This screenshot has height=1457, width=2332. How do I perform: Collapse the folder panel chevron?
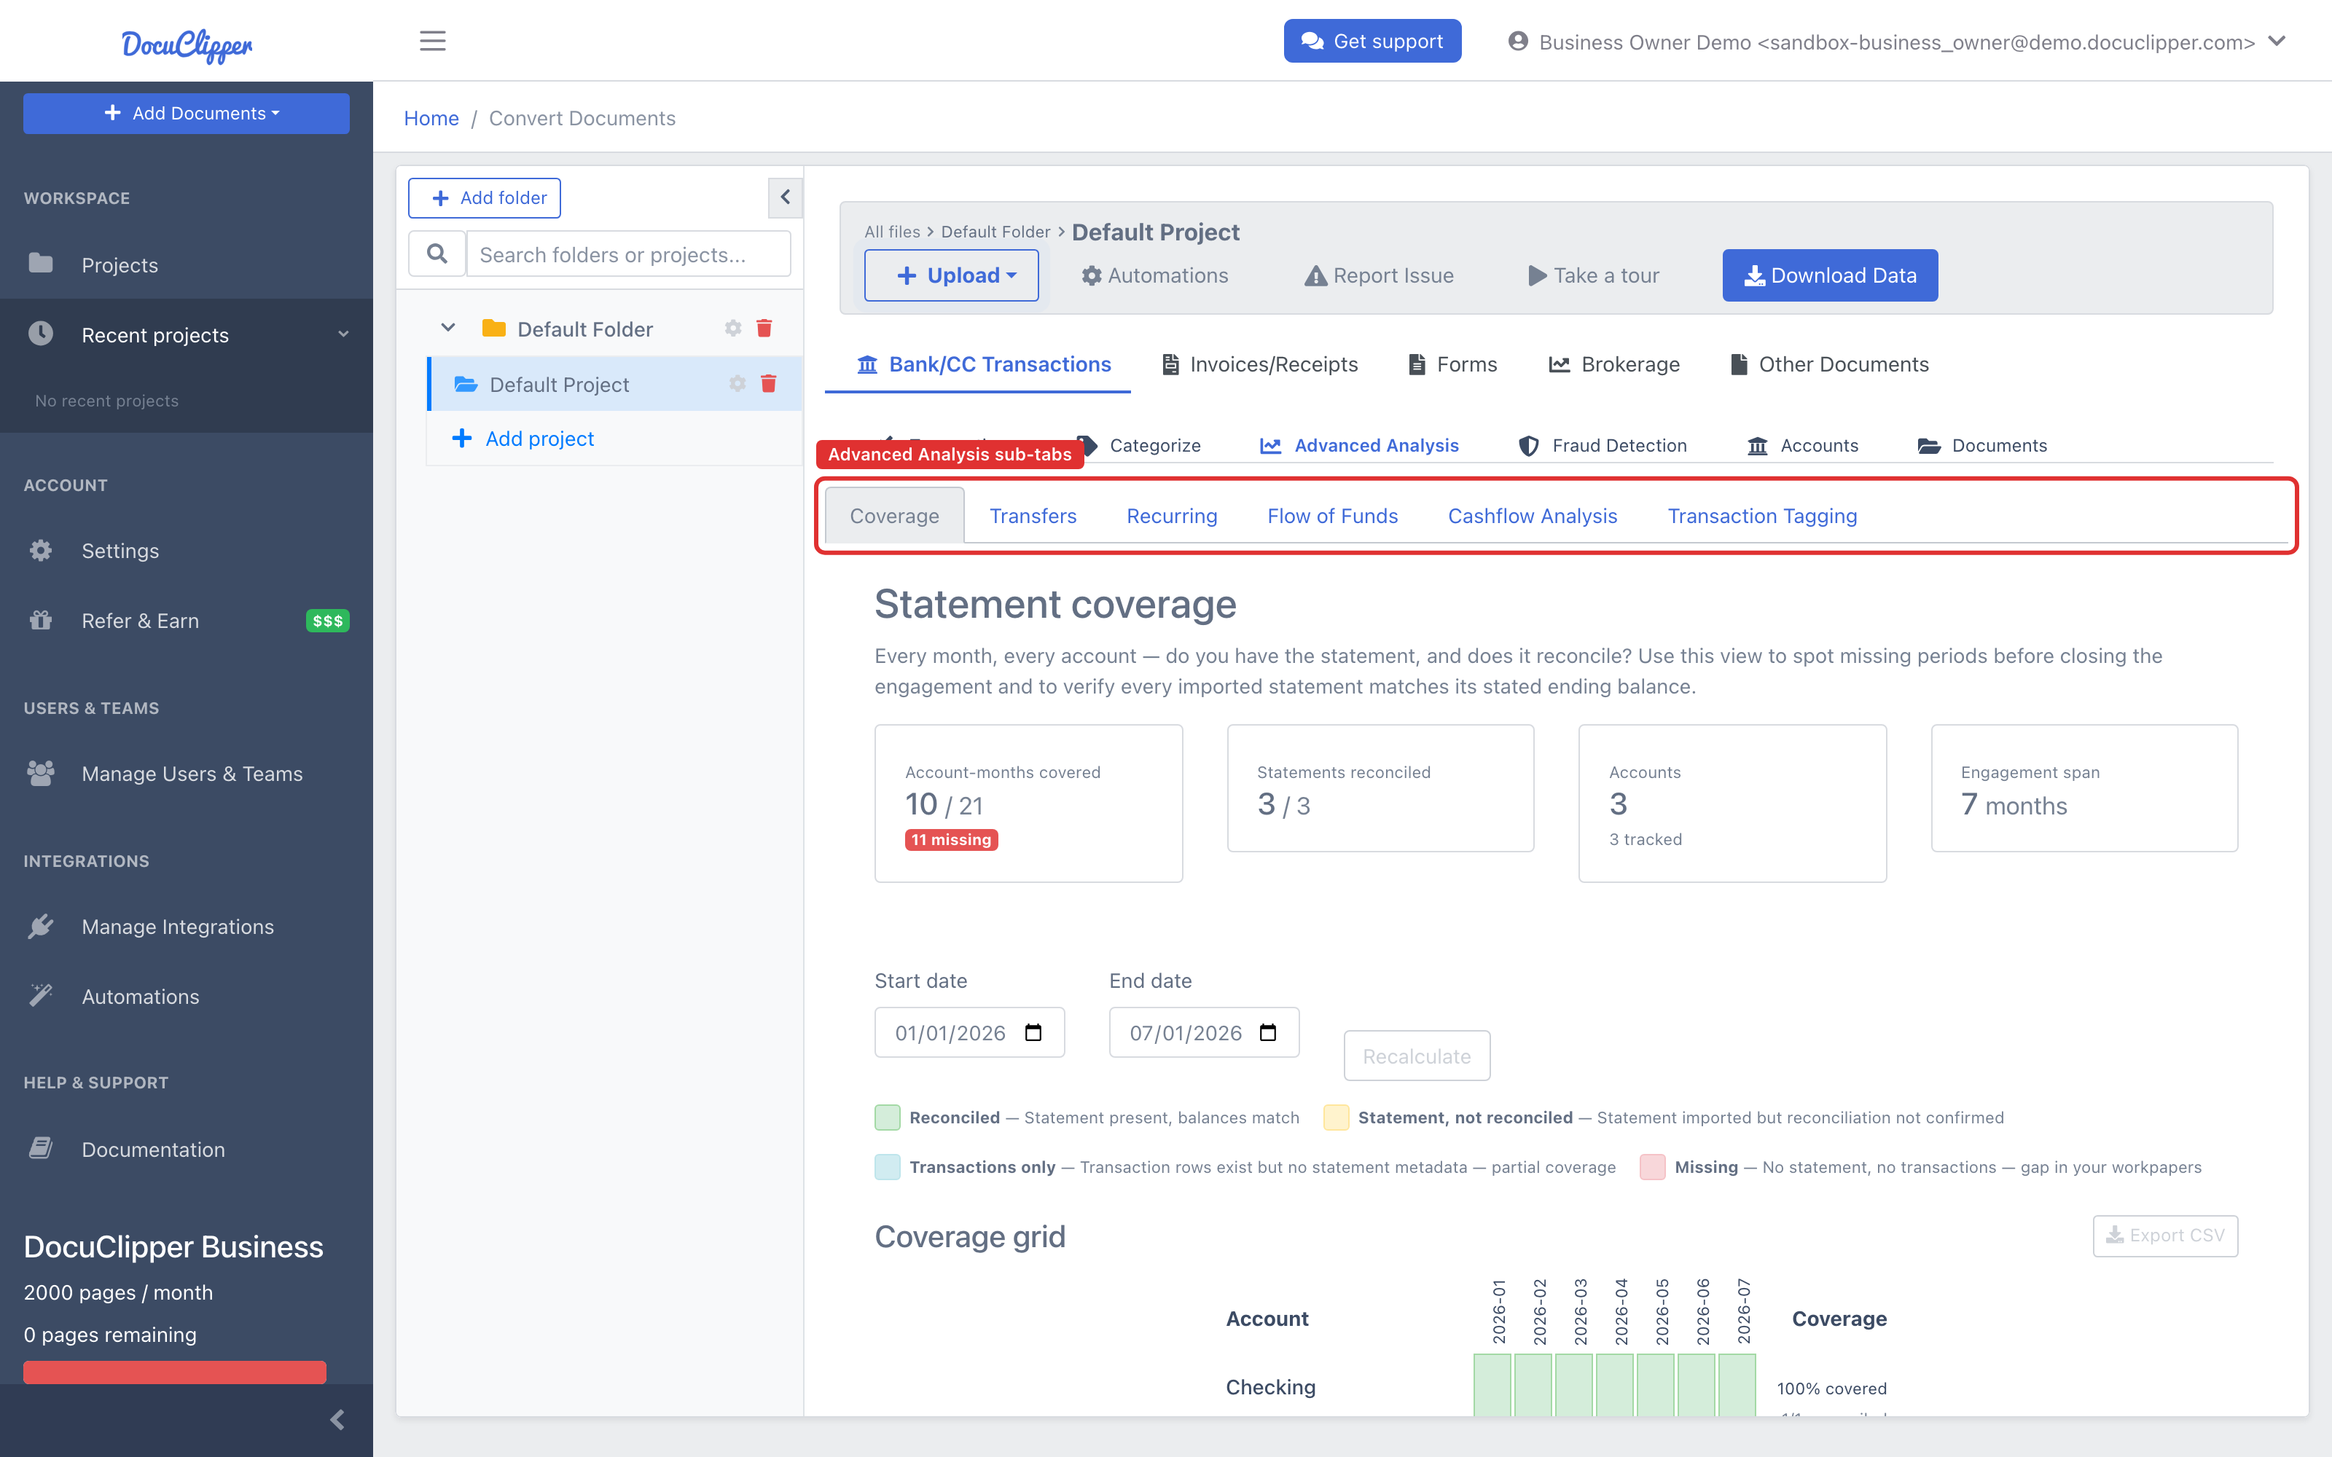786,197
